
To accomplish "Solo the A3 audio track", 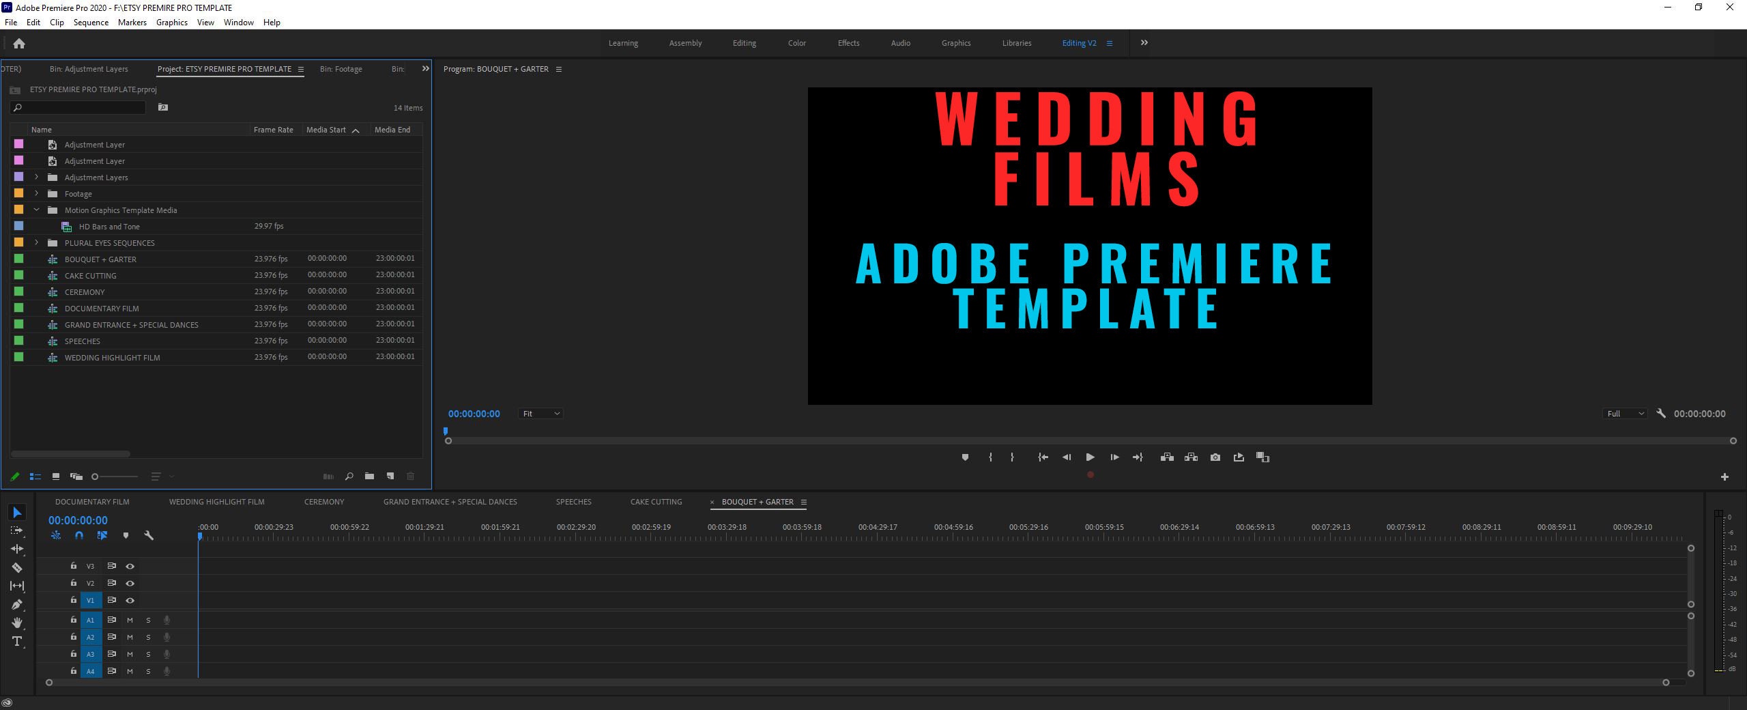I will click(x=148, y=654).
